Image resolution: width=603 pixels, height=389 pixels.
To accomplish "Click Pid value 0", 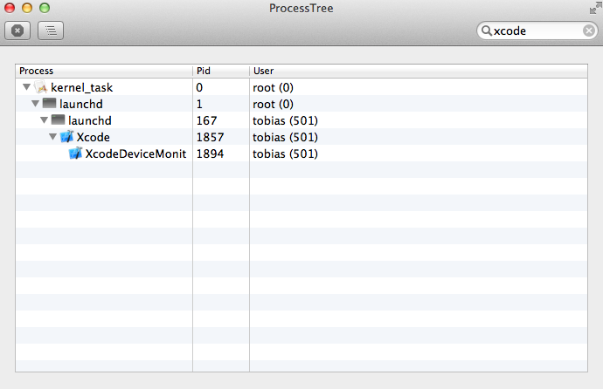I will (199, 87).
